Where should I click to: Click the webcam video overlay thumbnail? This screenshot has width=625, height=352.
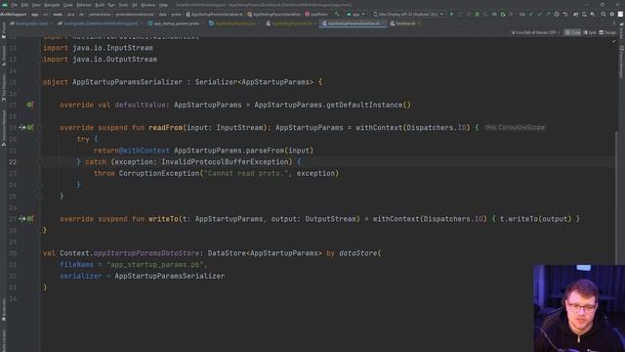pos(579,308)
